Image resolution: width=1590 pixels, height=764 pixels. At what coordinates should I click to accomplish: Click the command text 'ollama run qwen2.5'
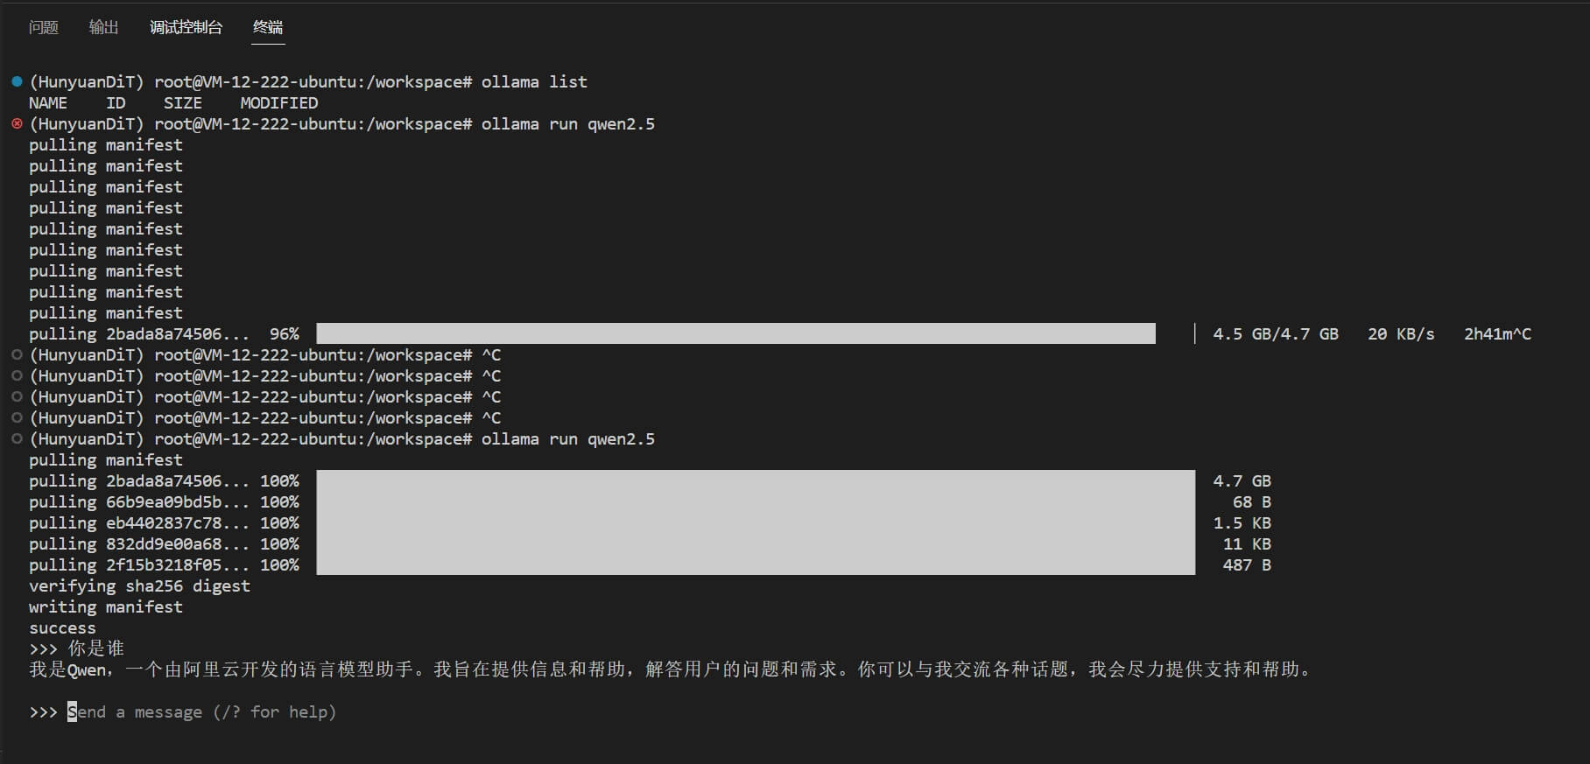566,123
